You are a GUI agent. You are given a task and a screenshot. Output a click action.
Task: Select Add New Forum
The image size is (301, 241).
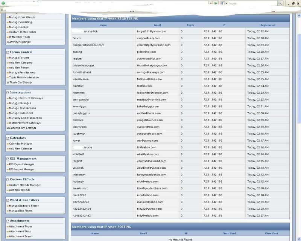pyautogui.click(x=19, y=68)
